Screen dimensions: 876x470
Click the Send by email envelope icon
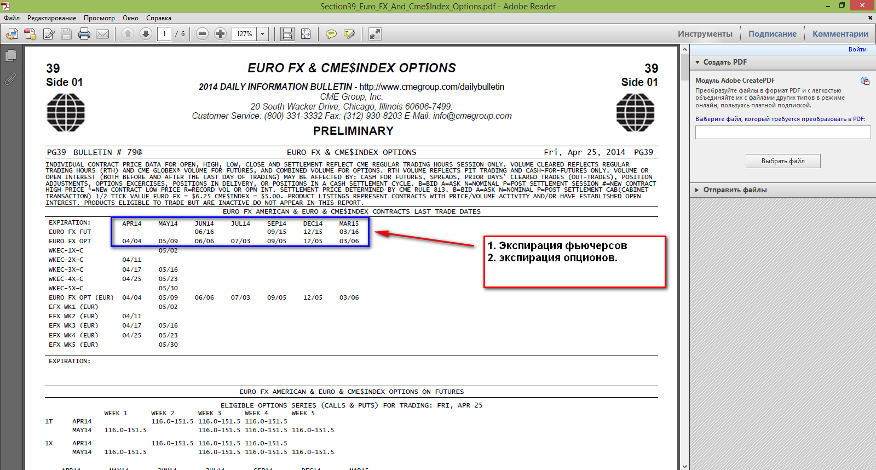coord(102,34)
